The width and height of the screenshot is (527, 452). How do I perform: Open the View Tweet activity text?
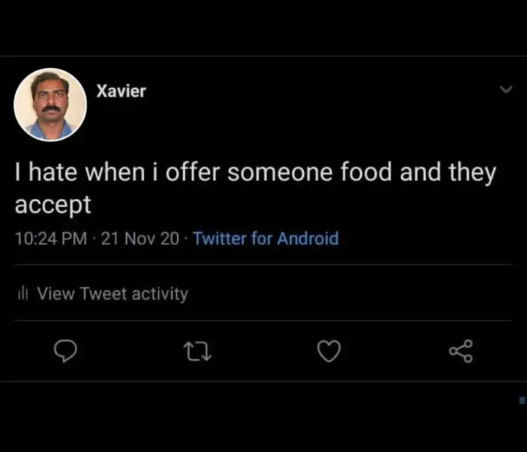[112, 294]
